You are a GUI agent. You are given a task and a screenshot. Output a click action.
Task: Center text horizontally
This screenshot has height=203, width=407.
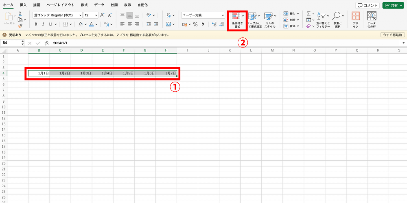click(x=130, y=24)
